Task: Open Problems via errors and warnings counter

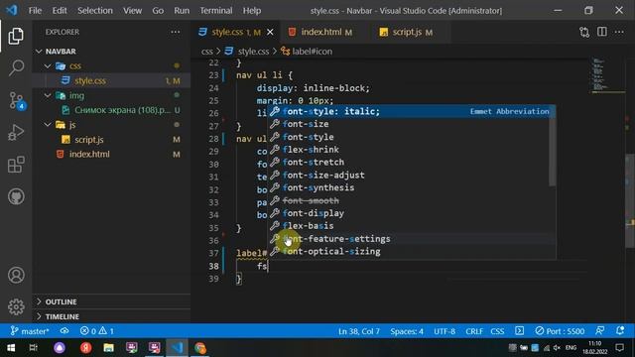Action: coord(97,331)
